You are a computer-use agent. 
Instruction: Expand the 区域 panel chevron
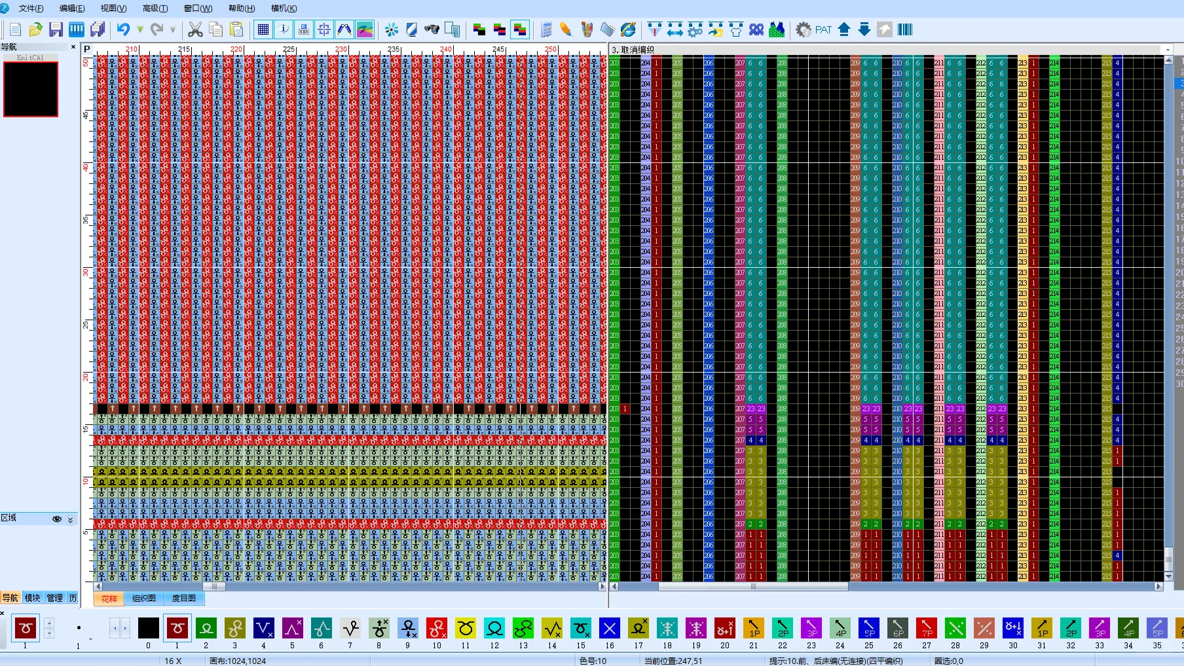pos(71,519)
